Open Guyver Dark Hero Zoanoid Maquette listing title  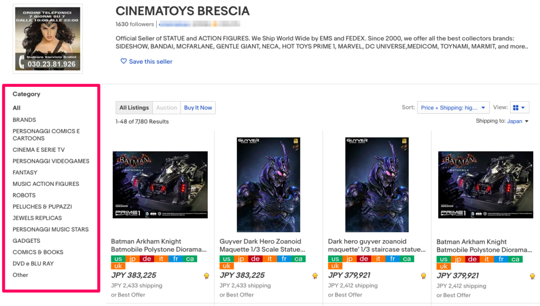tap(262, 245)
